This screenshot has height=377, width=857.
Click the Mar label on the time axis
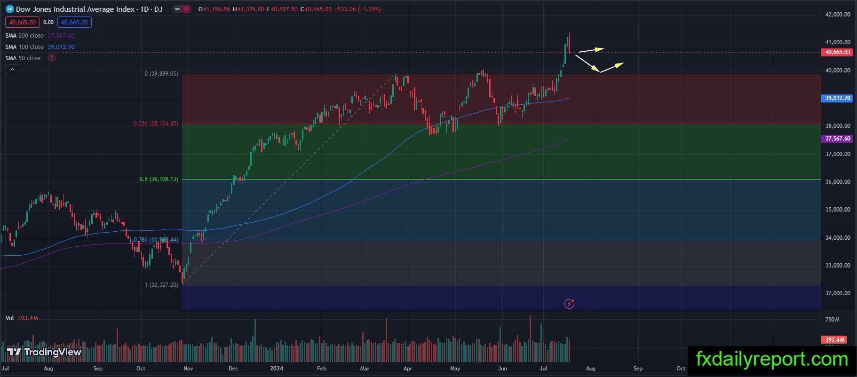(x=365, y=369)
